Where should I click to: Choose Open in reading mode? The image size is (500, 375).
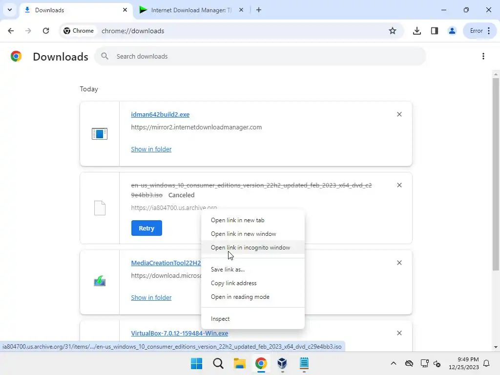[253, 297]
